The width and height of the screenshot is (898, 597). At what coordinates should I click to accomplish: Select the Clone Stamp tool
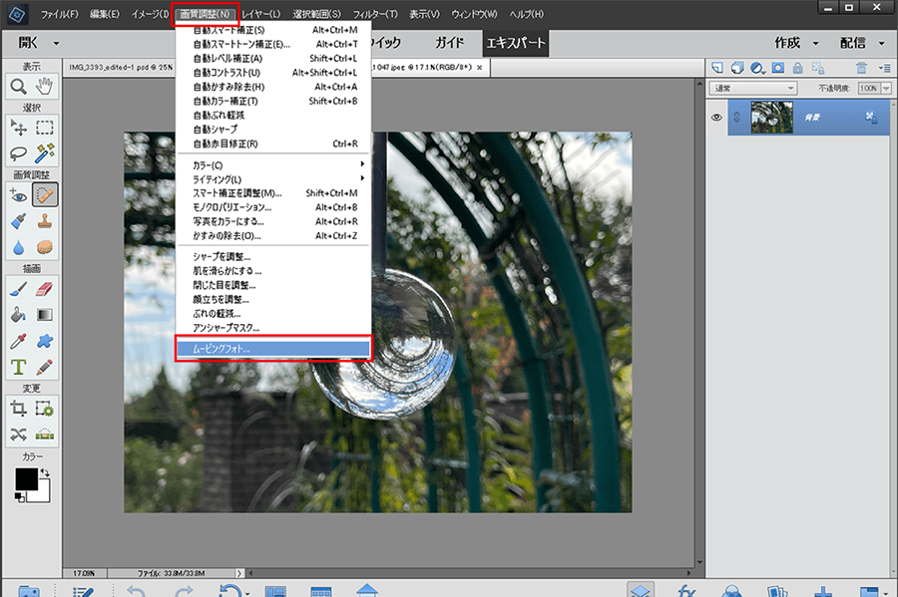[x=44, y=221]
